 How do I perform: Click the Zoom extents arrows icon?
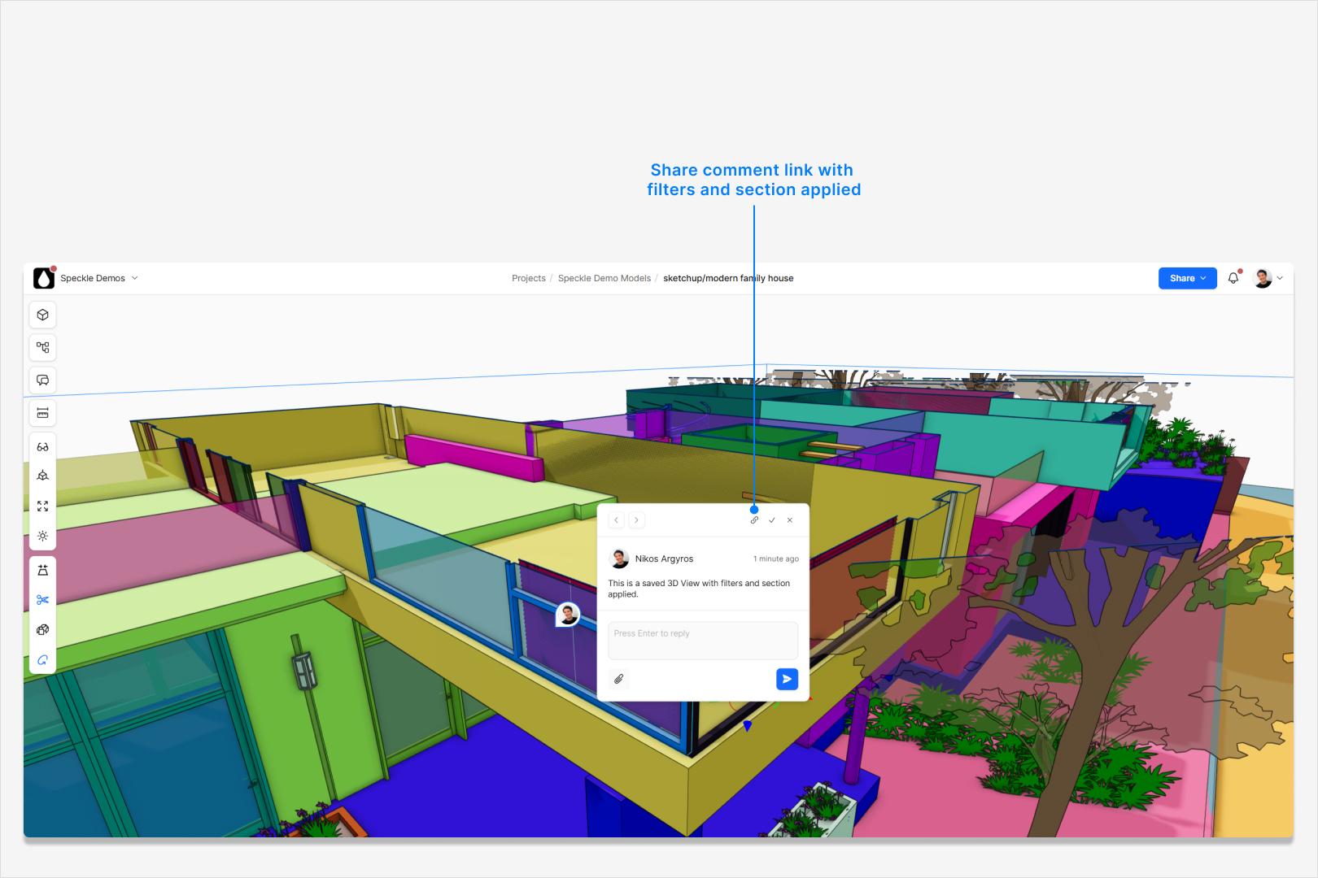43,506
